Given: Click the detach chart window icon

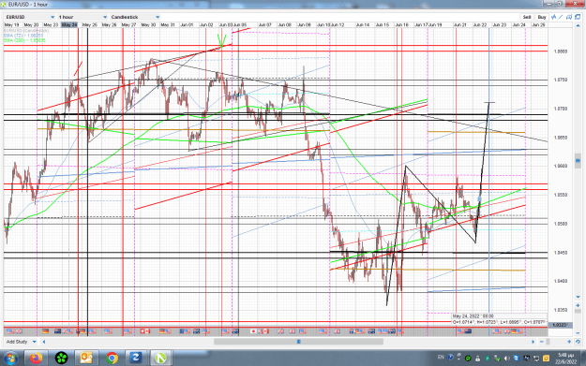Looking at the screenshot, I should (x=578, y=17).
